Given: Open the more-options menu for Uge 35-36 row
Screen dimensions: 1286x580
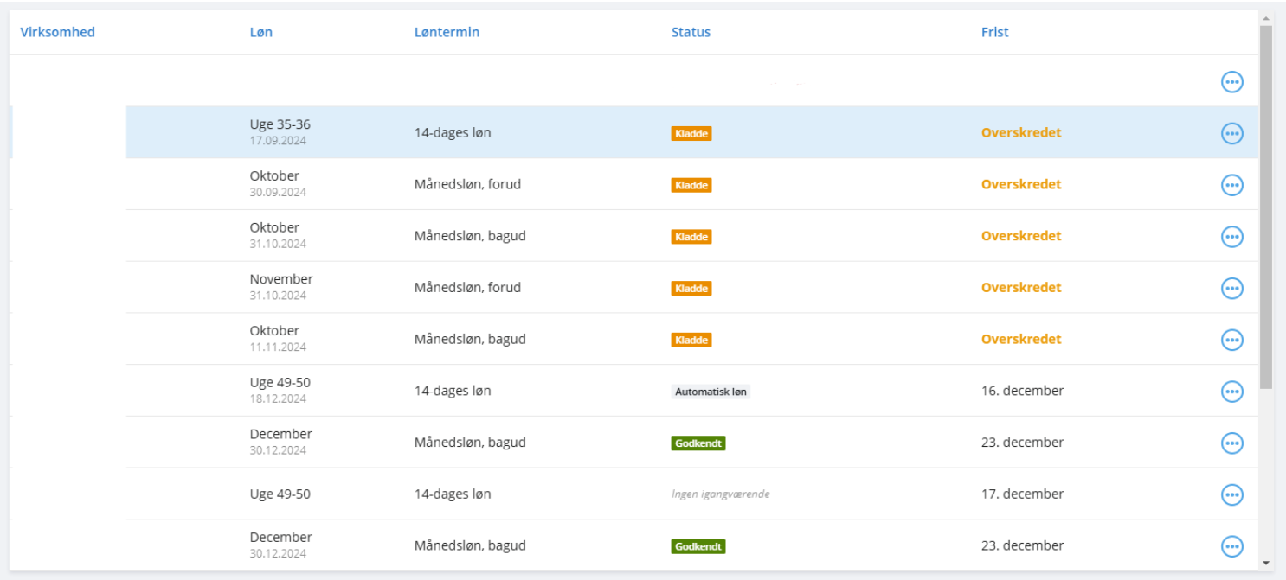Looking at the screenshot, I should pyautogui.click(x=1231, y=133).
